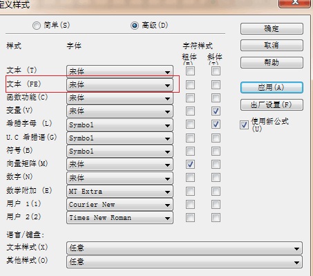Uncheck italic checkbox for 希腊字母(L)

(216, 125)
